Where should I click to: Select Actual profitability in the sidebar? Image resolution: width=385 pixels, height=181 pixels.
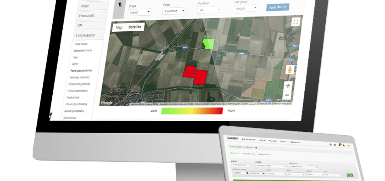pos(74,111)
